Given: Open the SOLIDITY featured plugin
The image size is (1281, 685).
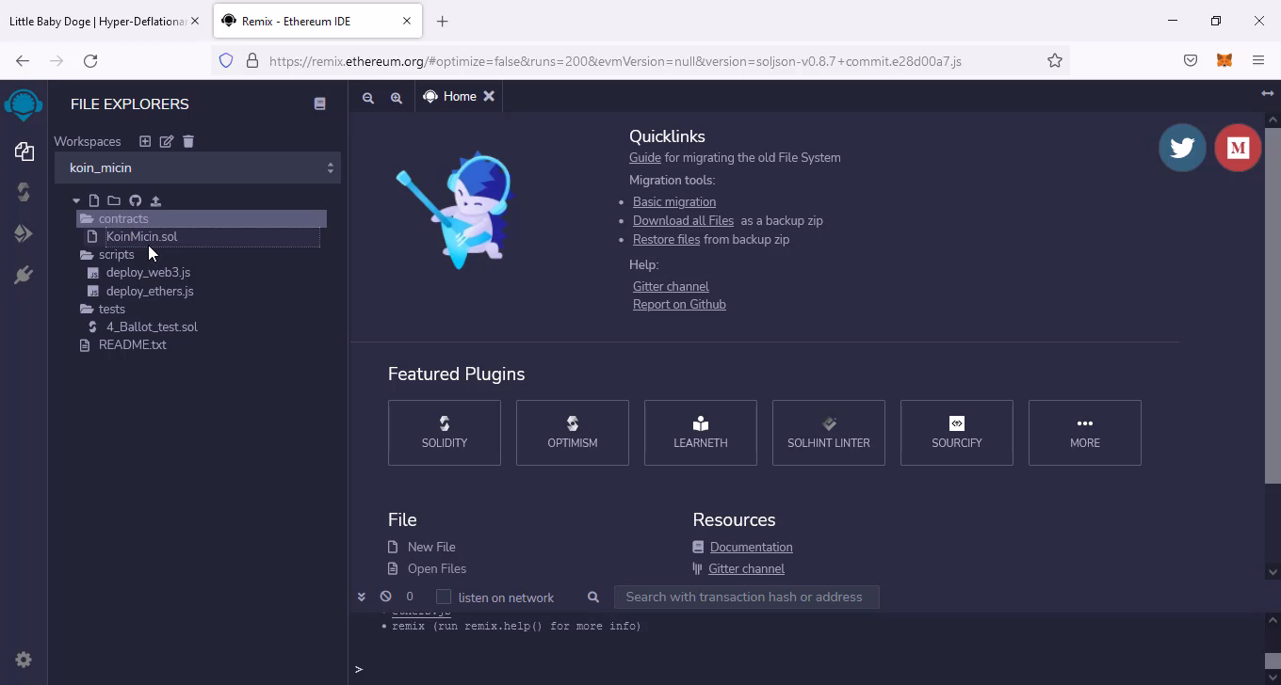Looking at the screenshot, I should point(444,433).
